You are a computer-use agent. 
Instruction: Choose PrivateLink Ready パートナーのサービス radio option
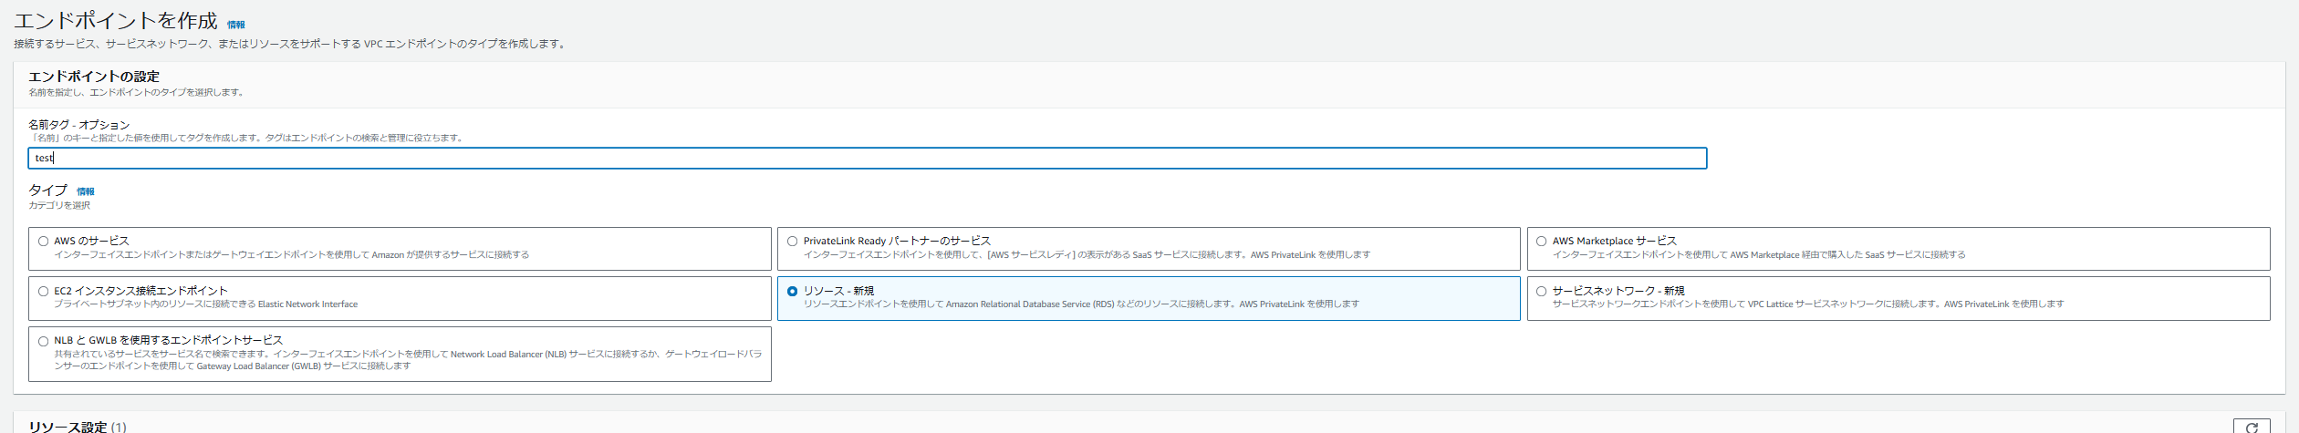coord(792,242)
